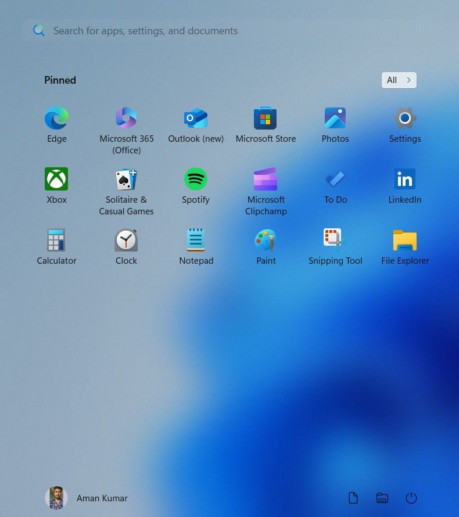Launch the Photos app
Image resolution: width=459 pixels, height=517 pixels.
coord(335,118)
